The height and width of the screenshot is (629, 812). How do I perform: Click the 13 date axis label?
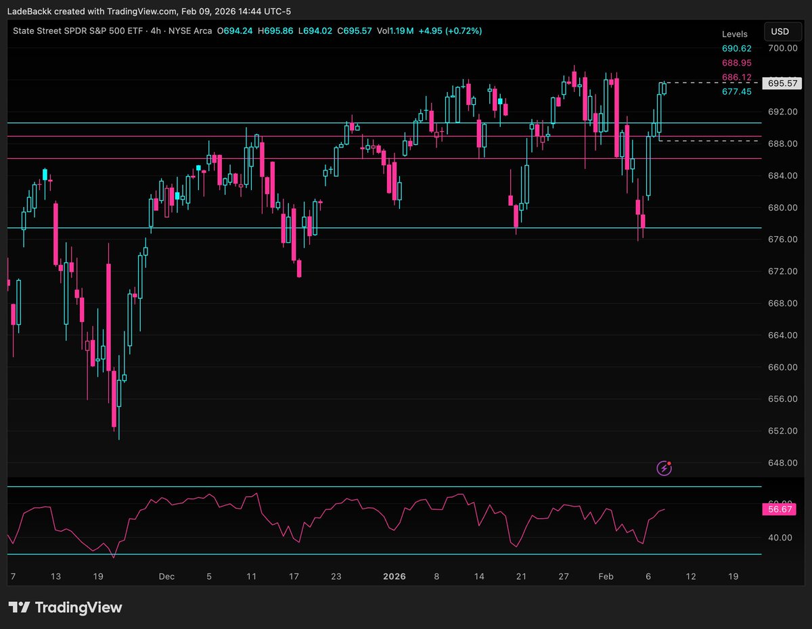[55, 576]
